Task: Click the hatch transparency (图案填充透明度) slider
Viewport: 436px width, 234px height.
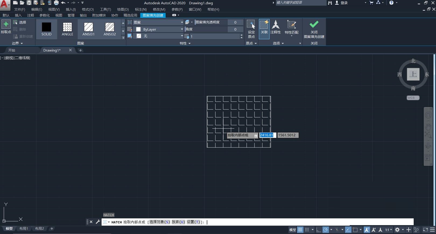Action: pos(210,22)
